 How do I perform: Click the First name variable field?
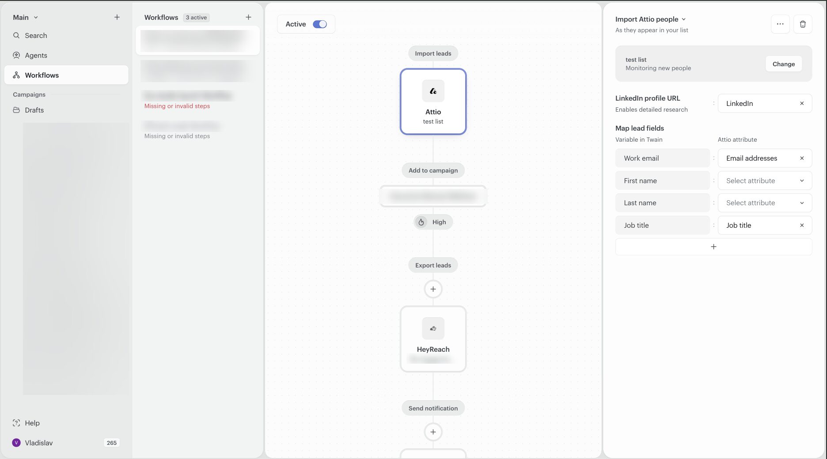(x=662, y=181)
